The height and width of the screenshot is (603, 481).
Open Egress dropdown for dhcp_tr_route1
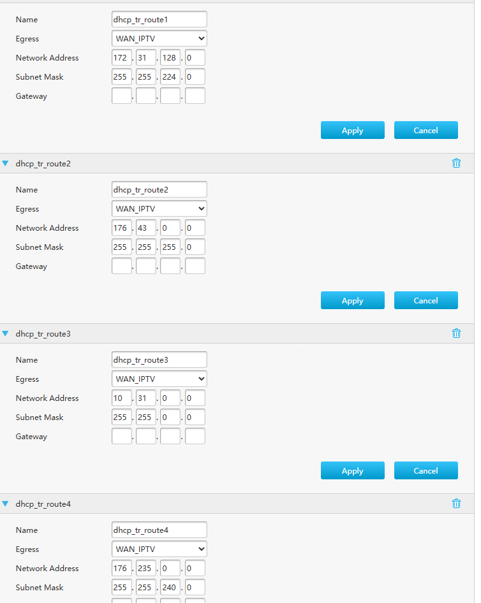click(x=159, y=38)
